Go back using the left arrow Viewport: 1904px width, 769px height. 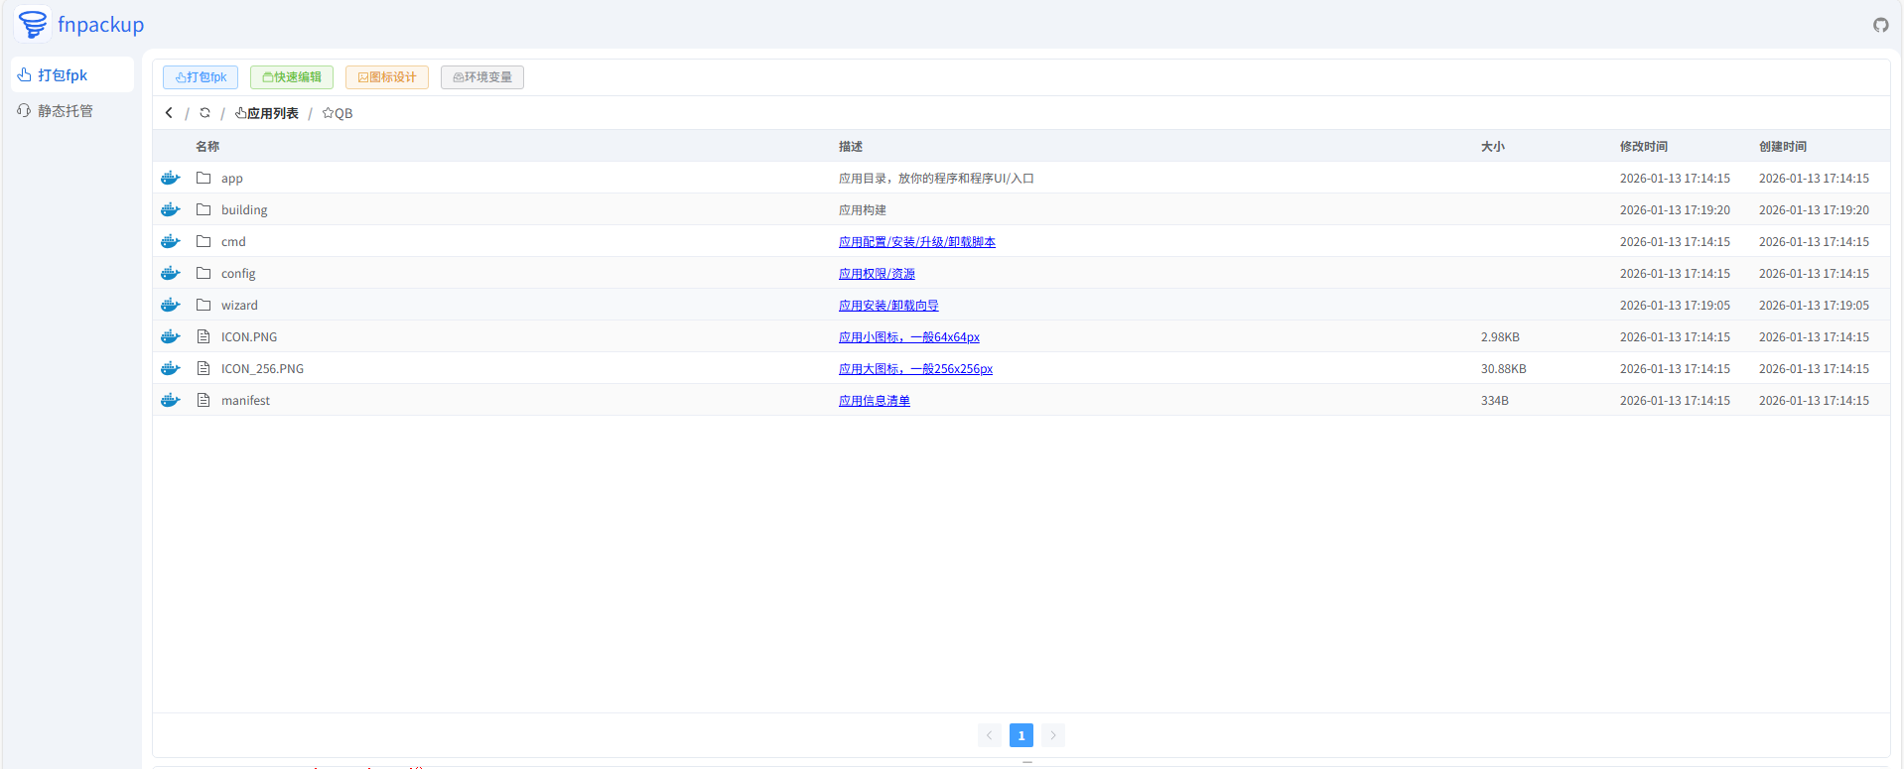click(169, 113)
